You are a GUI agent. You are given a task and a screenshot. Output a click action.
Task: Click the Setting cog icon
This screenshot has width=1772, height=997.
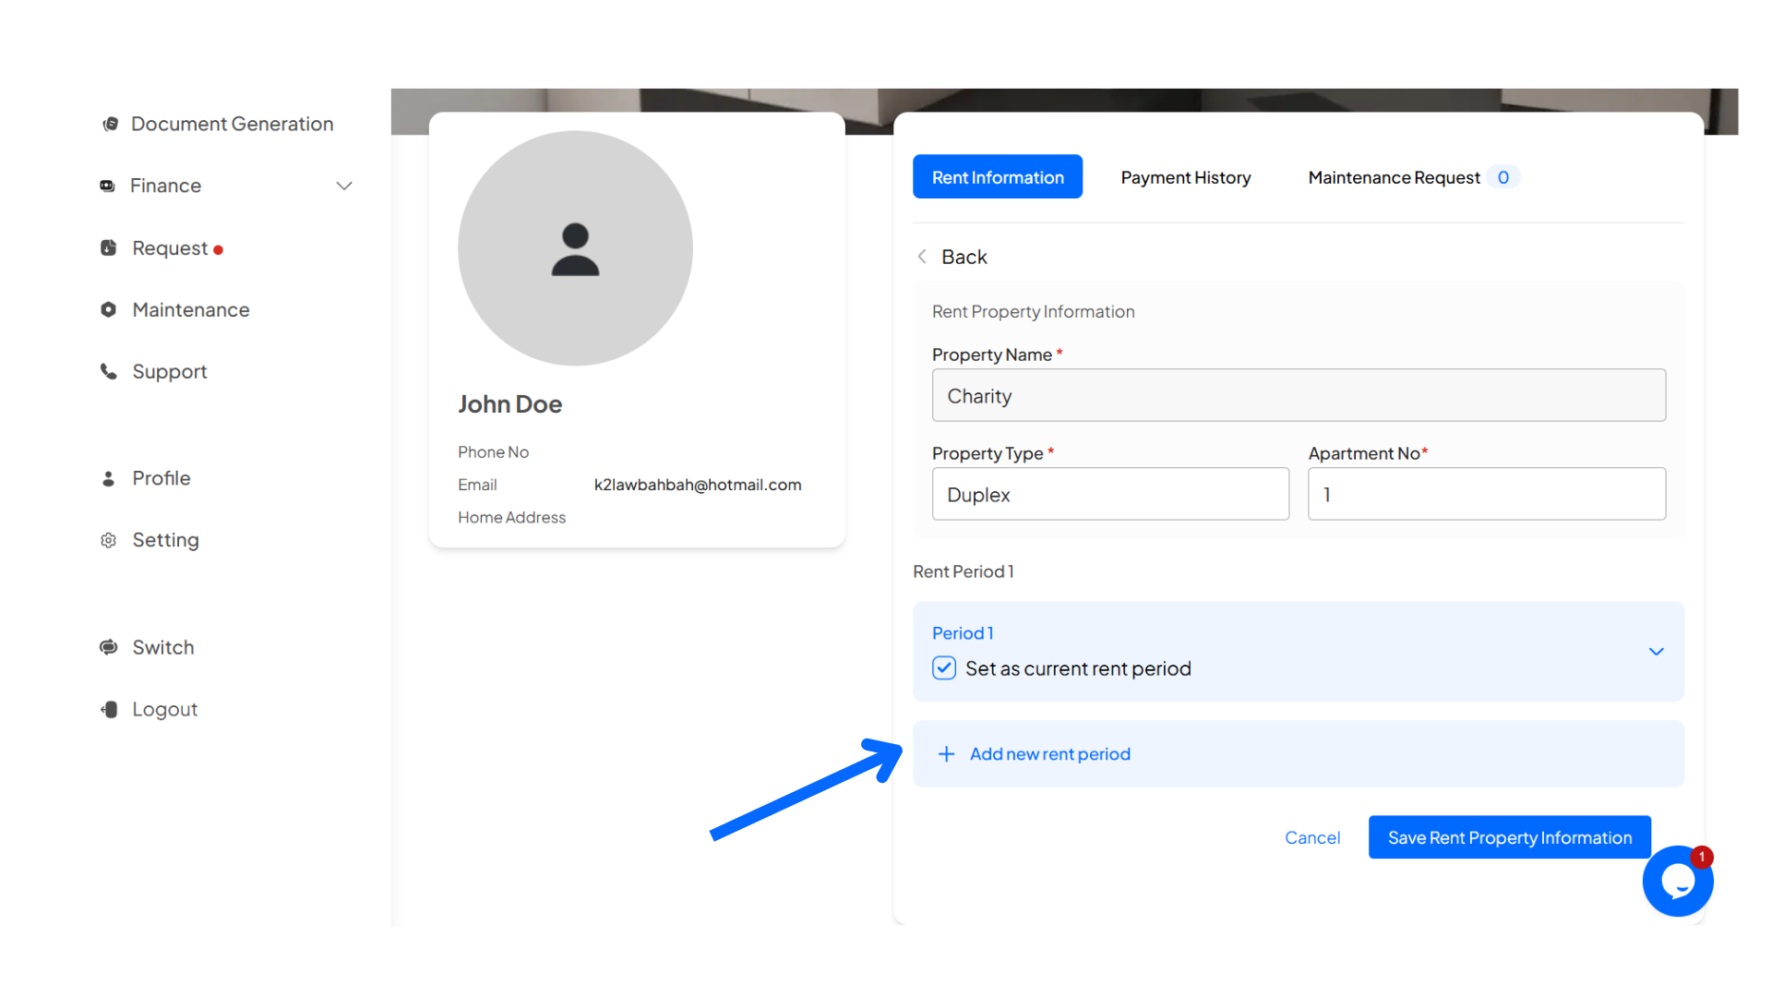(x=109, y=540)
